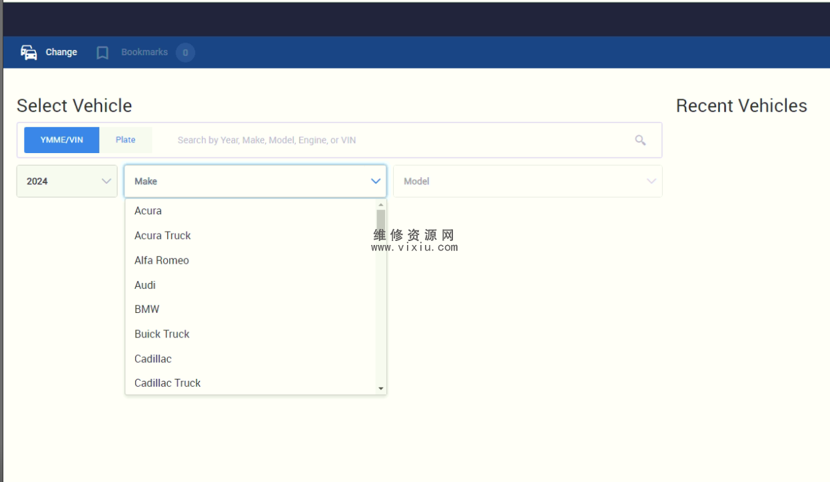Collapse the Make dropdown
The image size is (830, 482).
(x=255, y=181)
